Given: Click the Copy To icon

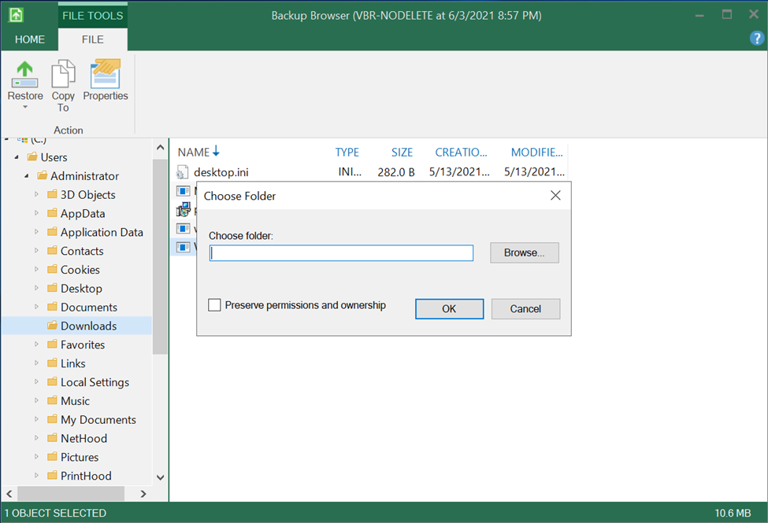Looking at the screenshot, I should pyautogui.click(x=63, y=75).
